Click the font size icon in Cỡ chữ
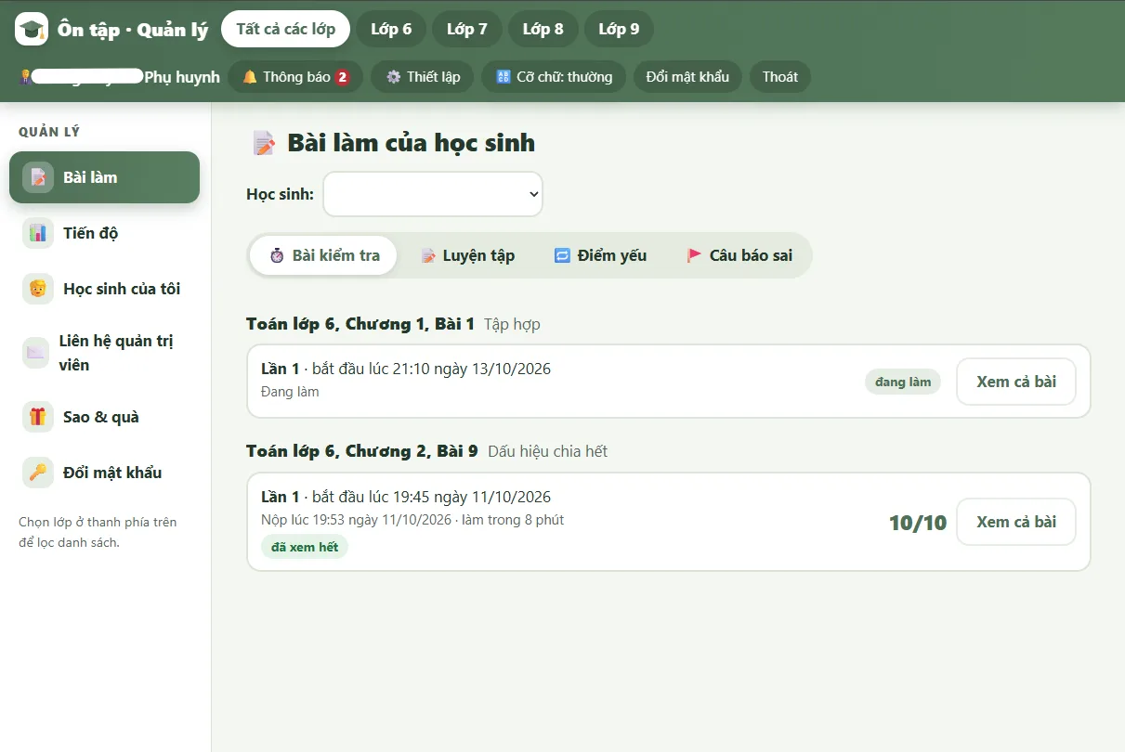 coord(504,77)
